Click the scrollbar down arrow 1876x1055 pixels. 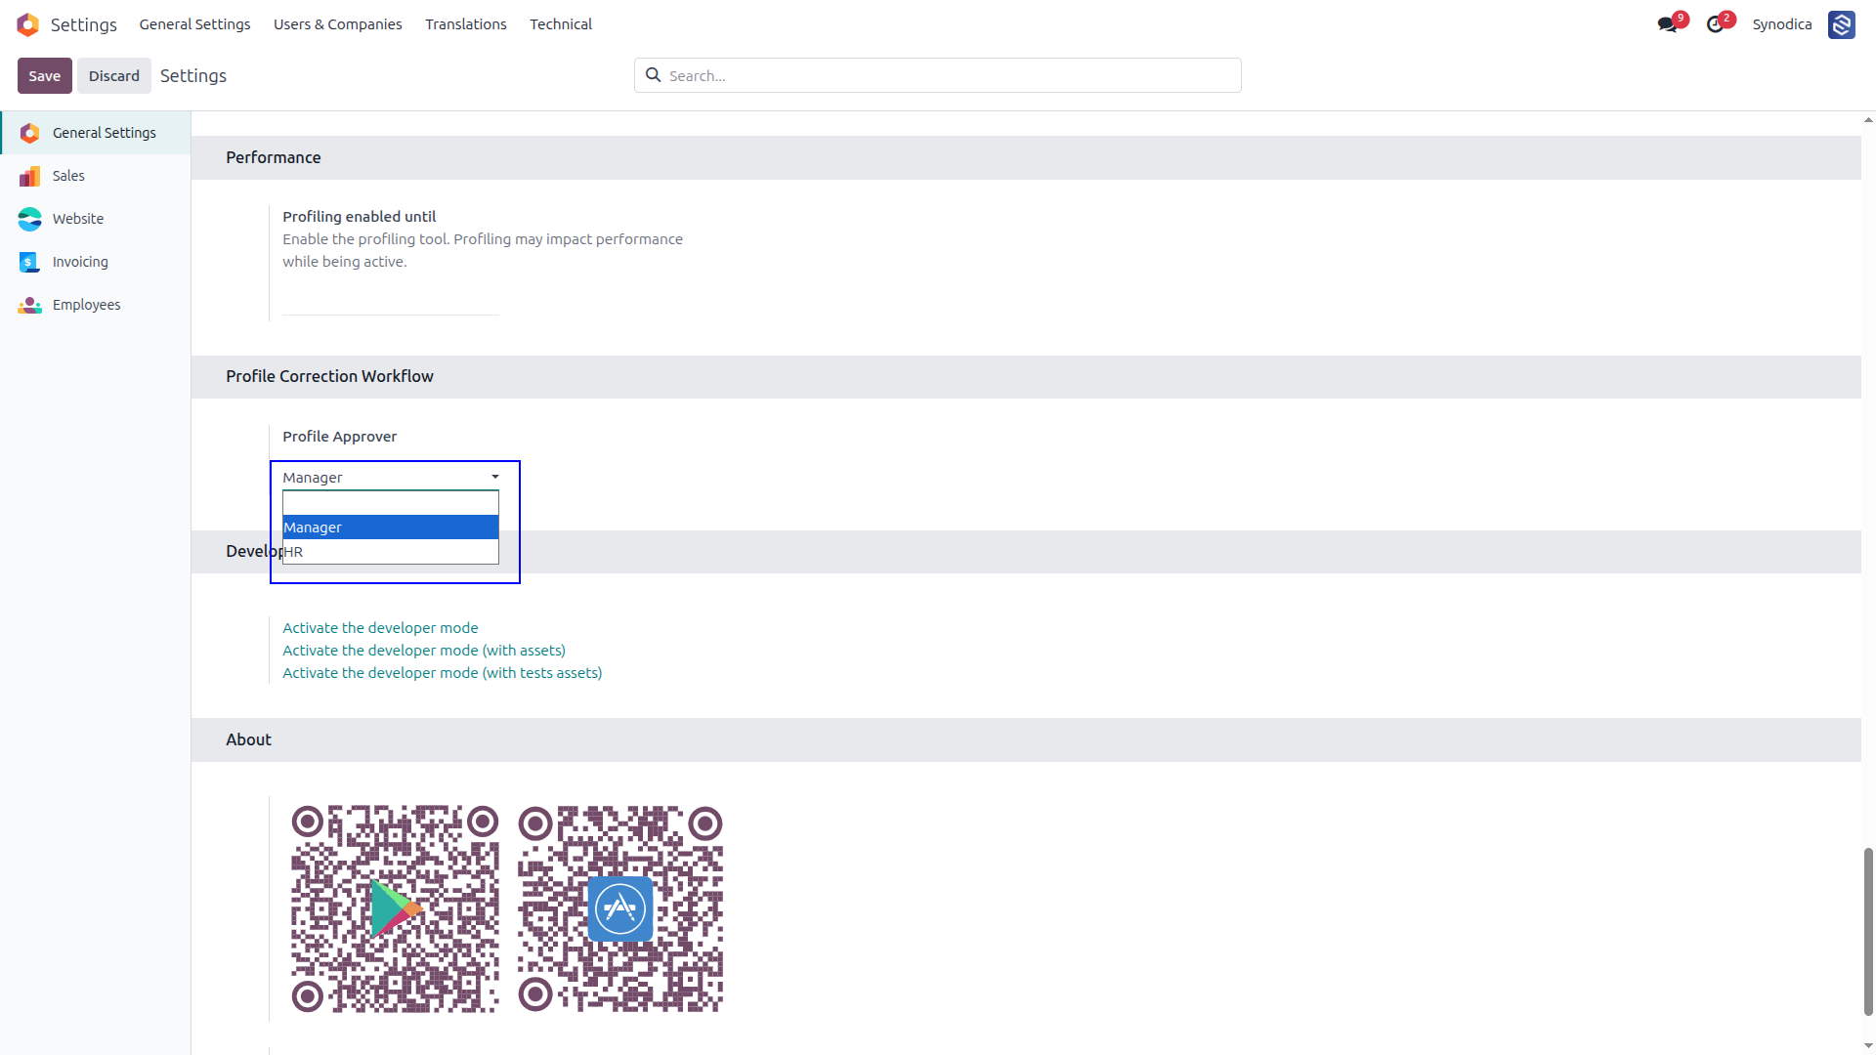coord(1868,1046)
